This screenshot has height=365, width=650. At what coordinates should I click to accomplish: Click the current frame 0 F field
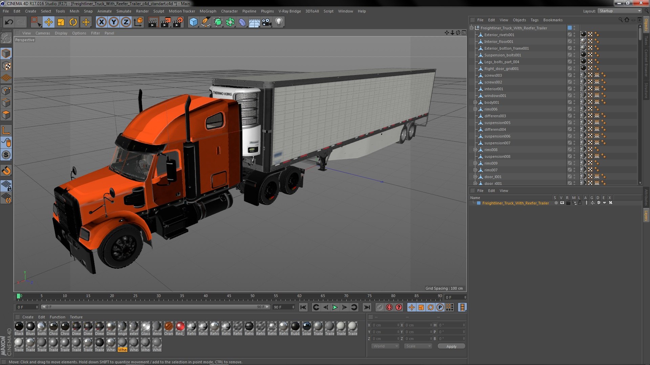456,297
